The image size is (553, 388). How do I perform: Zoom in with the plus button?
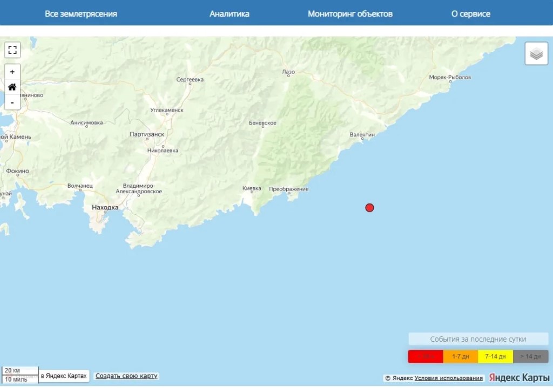coord(12,72)
